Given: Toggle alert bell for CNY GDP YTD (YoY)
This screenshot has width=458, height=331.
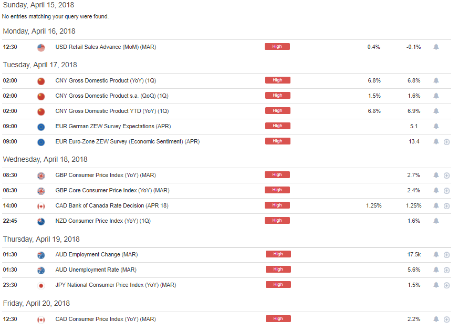Looking at the screenshot, I should [x=436, y=111].
